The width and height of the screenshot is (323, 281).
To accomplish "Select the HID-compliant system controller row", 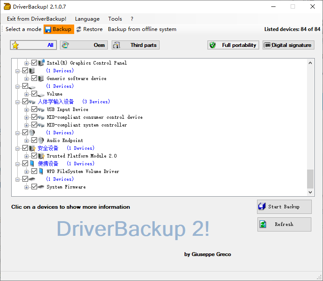I will [x=87, y=125].
